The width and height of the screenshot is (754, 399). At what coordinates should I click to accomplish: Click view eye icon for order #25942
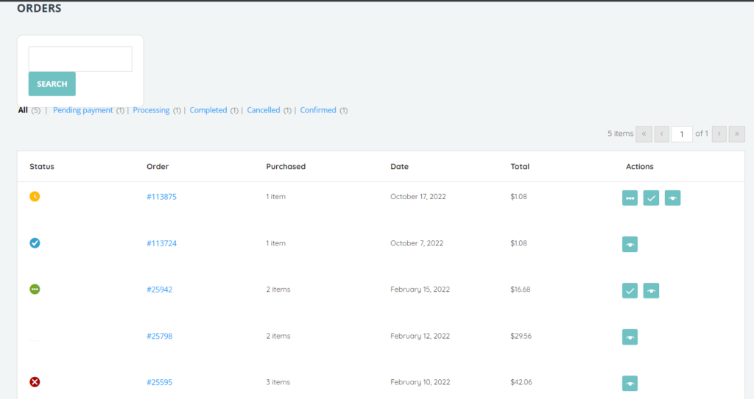651,291
